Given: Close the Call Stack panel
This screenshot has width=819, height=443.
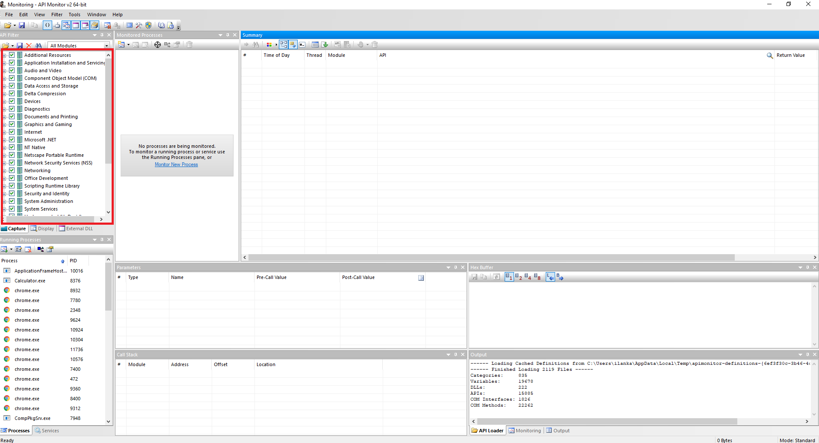Looking at the screenshot, I should (462, 355).
